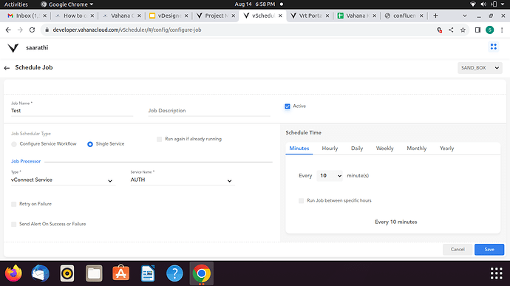Click the Chrome icon in the dock
The height and width of the screenshot is (286, 510).
tap(201, 273)
